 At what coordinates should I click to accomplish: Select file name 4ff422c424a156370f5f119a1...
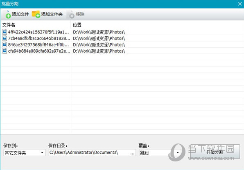tap(38, 32)
